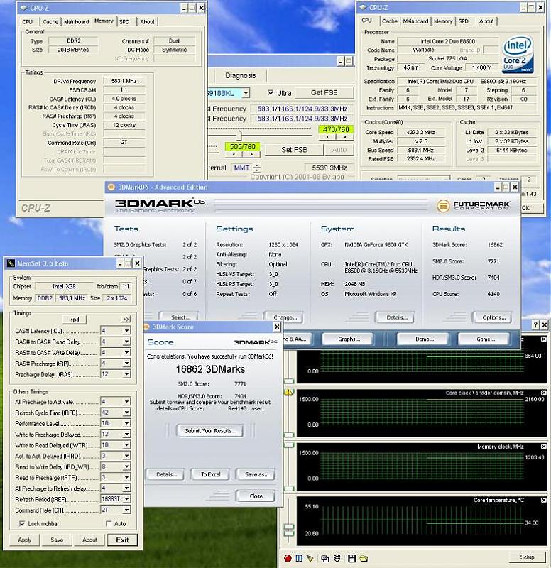This screenshot has width=551, height=568.
Task: Click the 3DMark Score dialog title icon
Action: [x=147, y=327]
